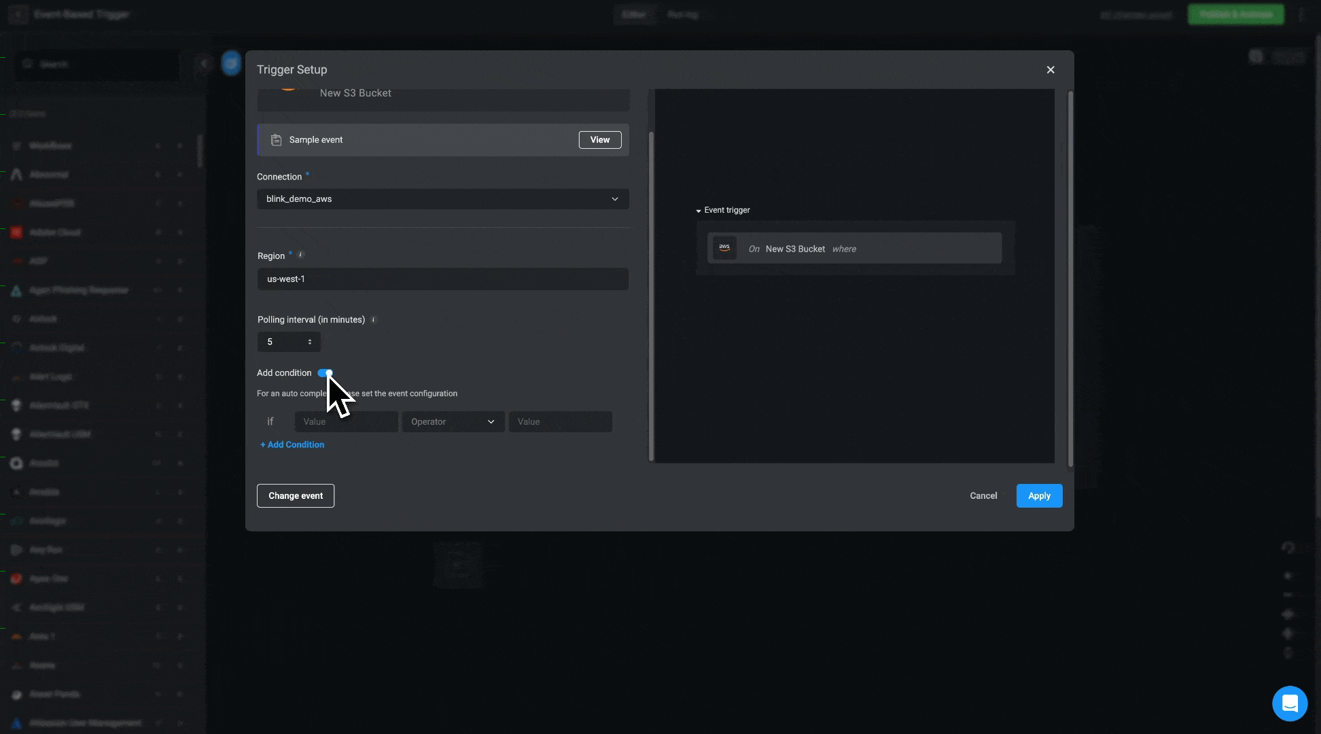Click the polling interval stepper arrows
The width and height of the screenshot is (1321, 734).
click(310, 342)
